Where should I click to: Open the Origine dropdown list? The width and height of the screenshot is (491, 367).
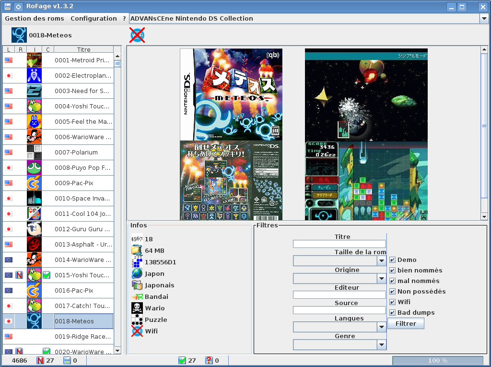pyautogui.click(x=381, y=278)
